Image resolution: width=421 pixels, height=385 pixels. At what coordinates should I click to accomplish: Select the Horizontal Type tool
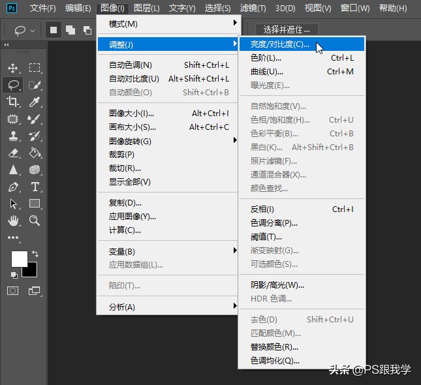(35, 187)
